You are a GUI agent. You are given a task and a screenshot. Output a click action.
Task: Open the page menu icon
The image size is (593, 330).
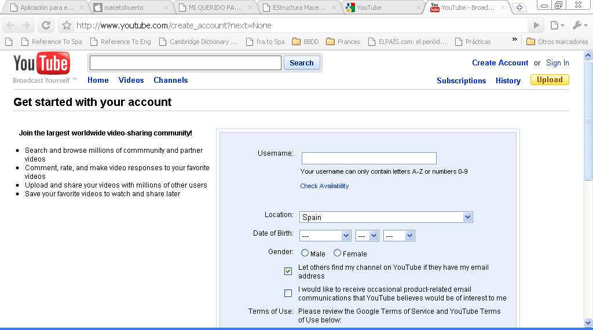pyautogui.click(x=557, y=25)
